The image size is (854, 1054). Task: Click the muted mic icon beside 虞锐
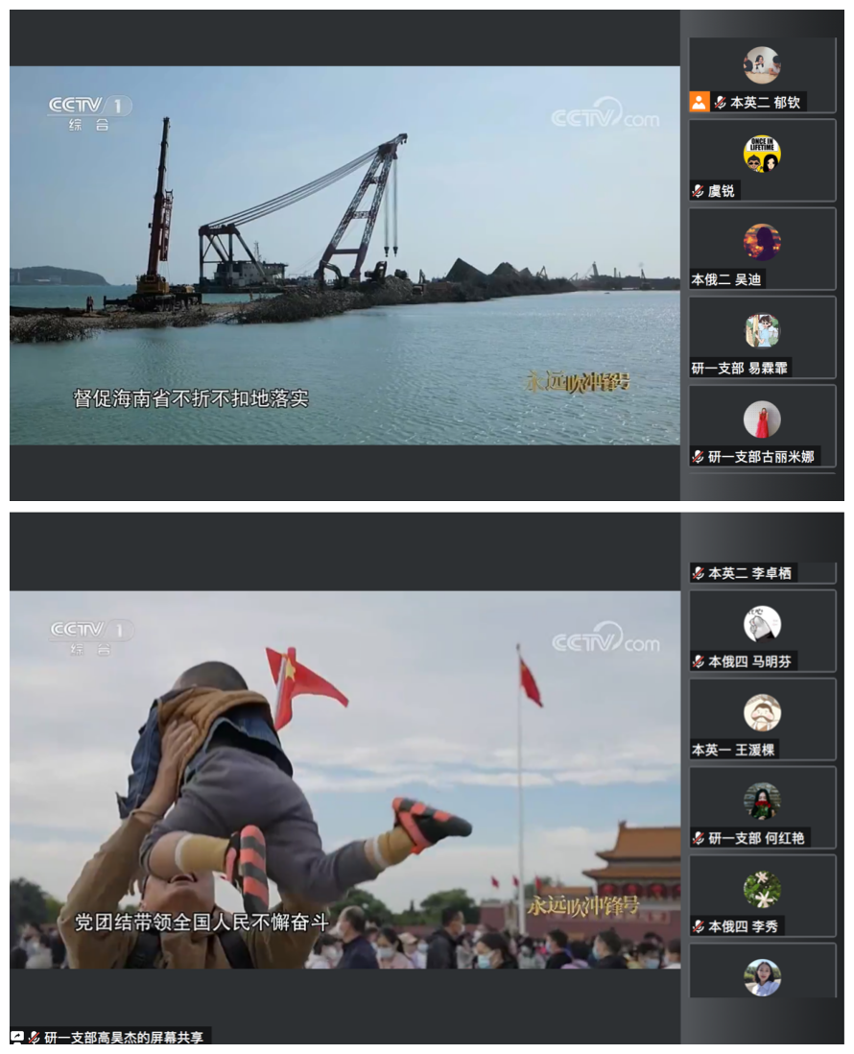tap(699, 191)
